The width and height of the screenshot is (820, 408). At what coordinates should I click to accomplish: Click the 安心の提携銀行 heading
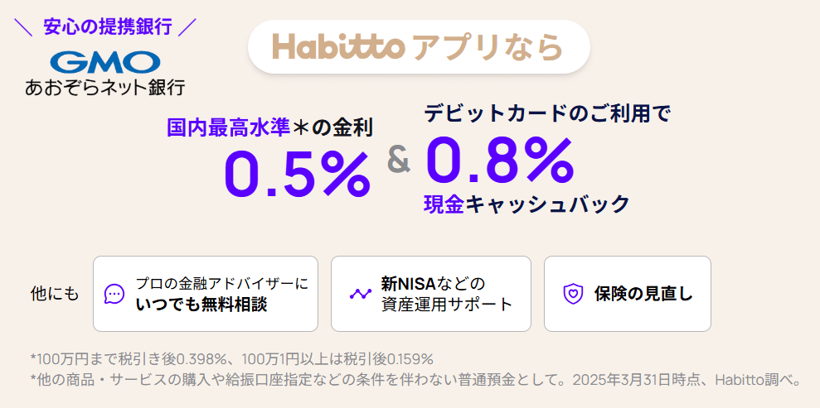108,26
